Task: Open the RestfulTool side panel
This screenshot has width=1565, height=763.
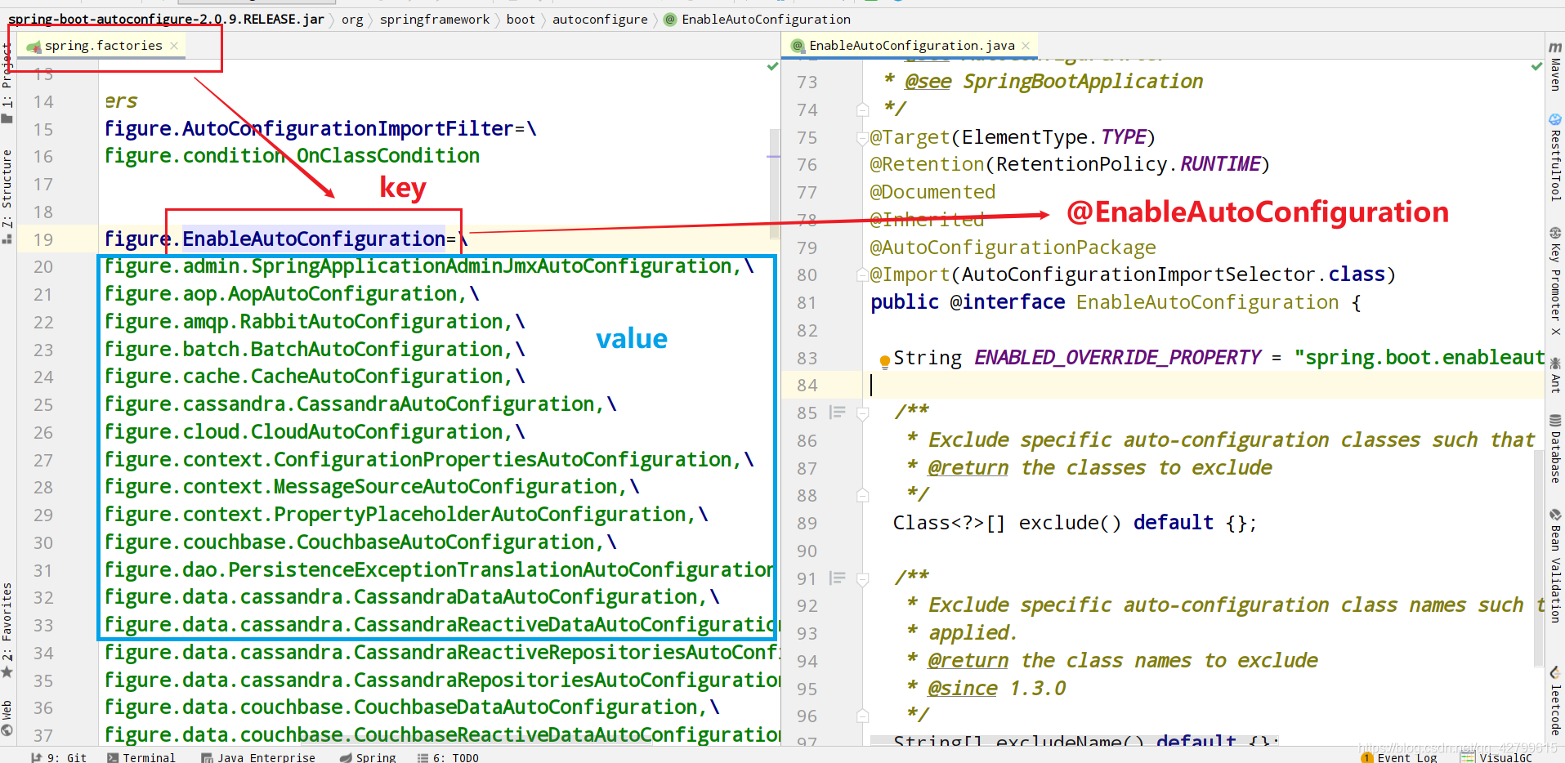Action: (1554, 156)
